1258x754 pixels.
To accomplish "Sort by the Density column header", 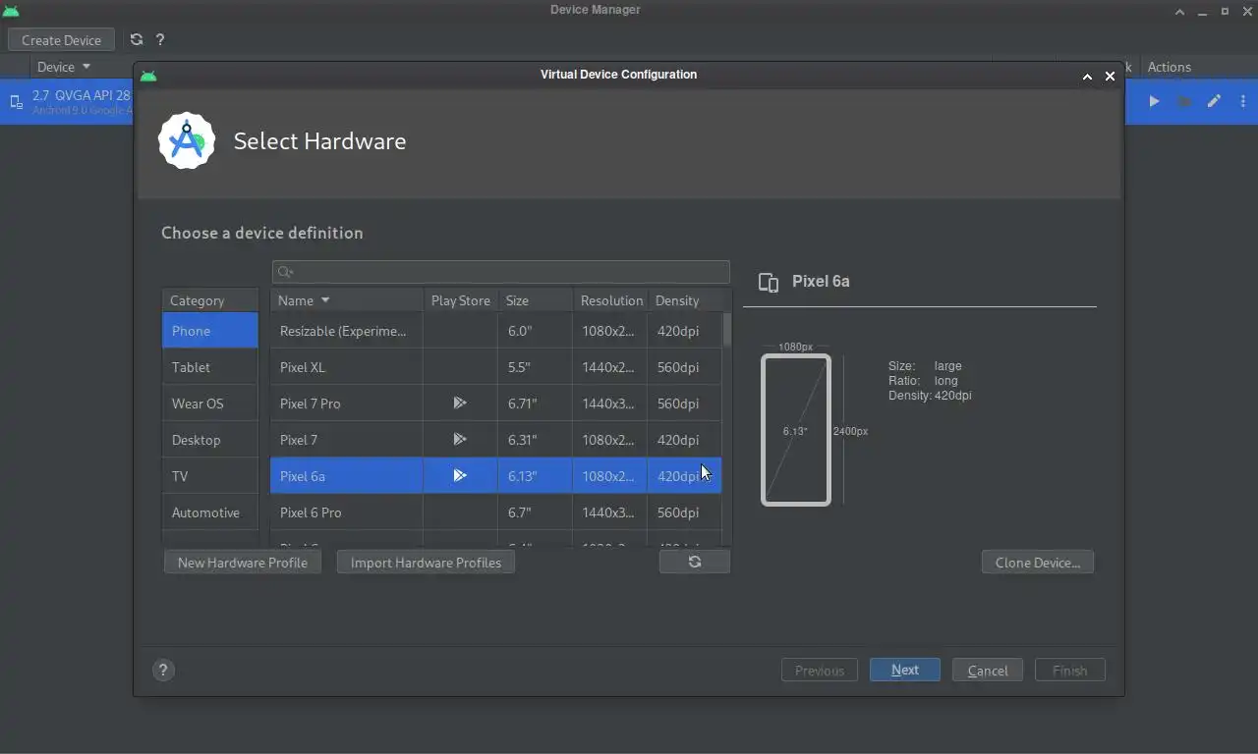I will tap(684, 300).
